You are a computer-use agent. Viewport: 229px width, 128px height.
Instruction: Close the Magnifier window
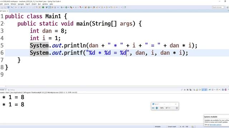click(176, 104)
